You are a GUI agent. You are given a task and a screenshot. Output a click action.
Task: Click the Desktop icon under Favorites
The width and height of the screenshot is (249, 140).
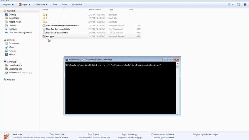[x=7, y=14]
